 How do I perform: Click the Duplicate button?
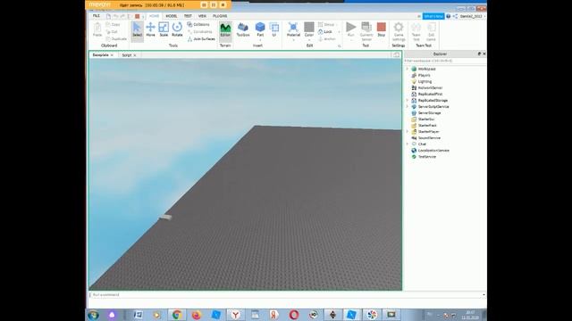tap(116, 39)
